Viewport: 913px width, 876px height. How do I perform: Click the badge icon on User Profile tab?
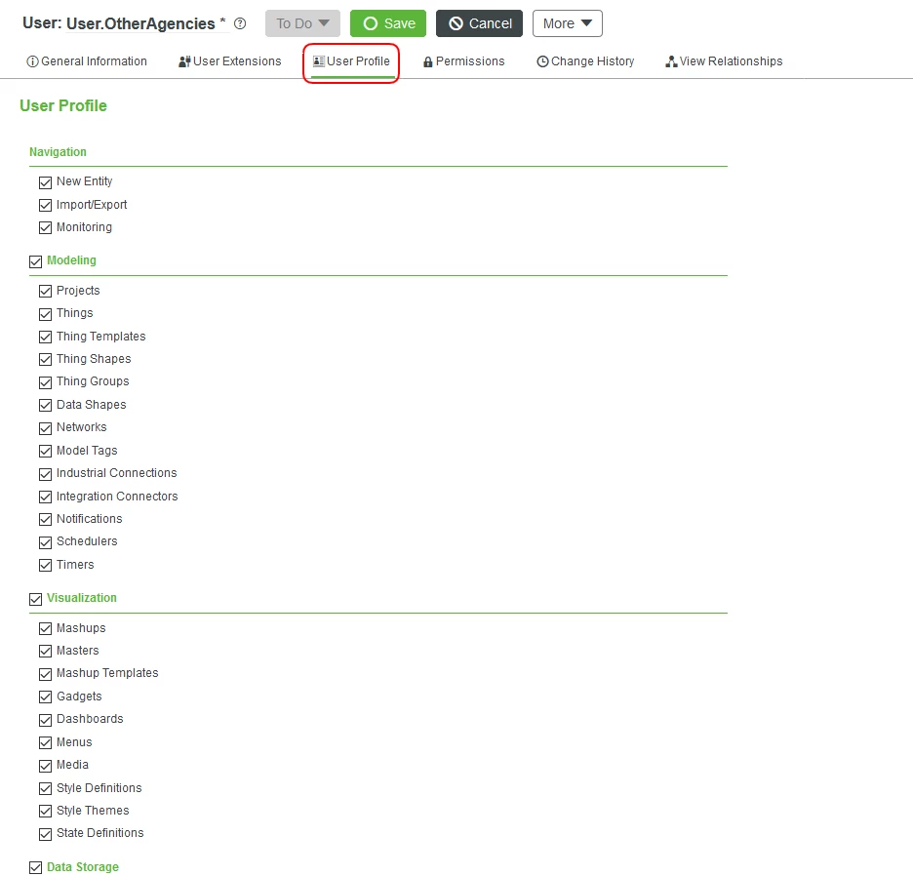[x=318, y=60]
